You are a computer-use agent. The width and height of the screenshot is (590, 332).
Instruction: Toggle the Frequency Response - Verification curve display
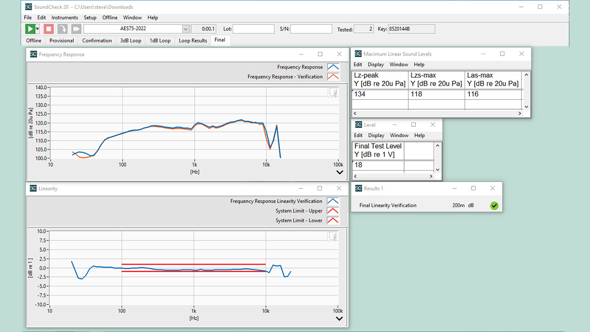click(x=332, y=77)
